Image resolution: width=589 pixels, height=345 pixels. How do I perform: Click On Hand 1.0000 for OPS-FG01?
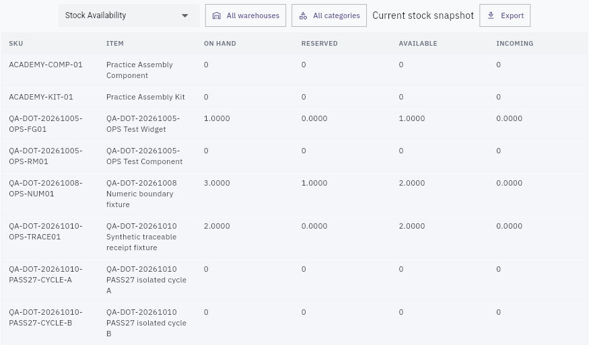point(217,118)
